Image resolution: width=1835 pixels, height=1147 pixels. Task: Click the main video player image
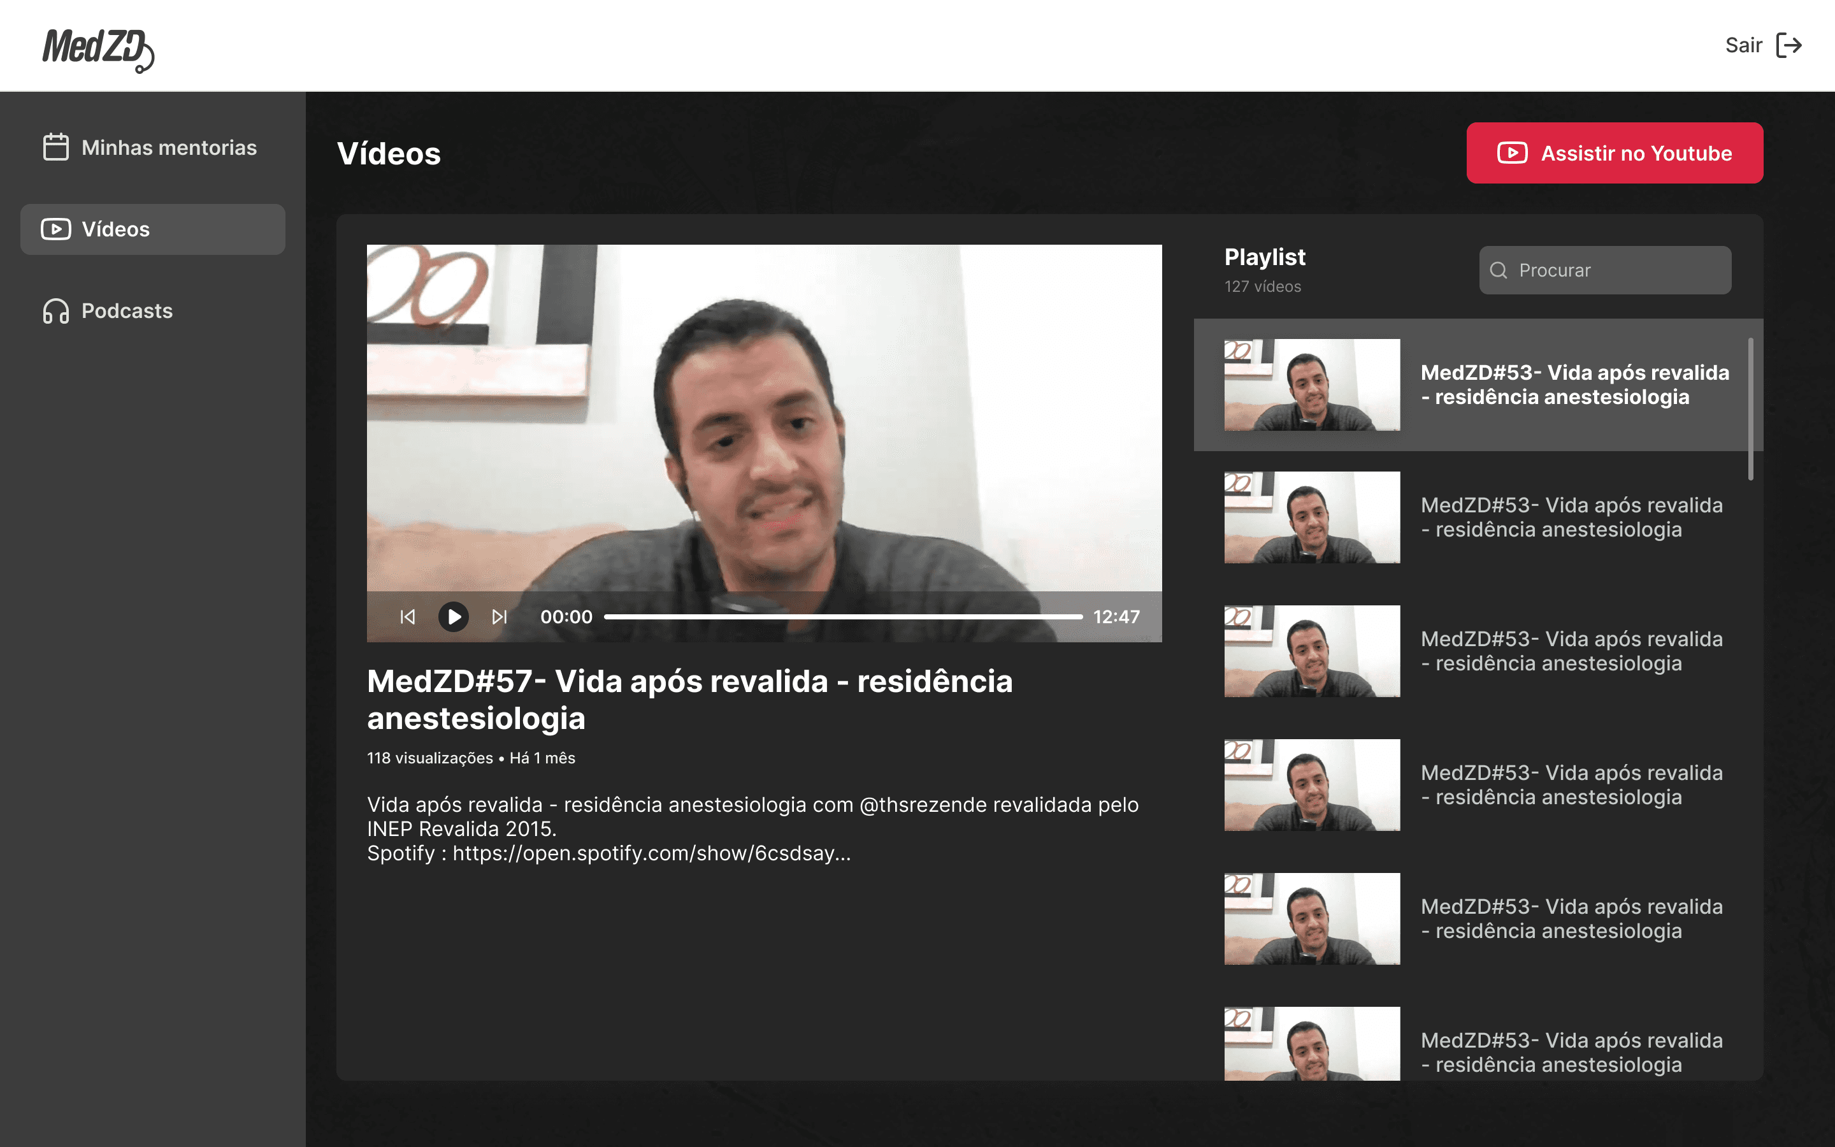click(763, 417)
